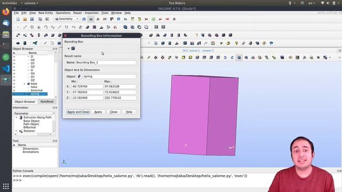The image size is (342, 192).
Task: Click the Close button in the dialog
Action: [x=113, y=112]
